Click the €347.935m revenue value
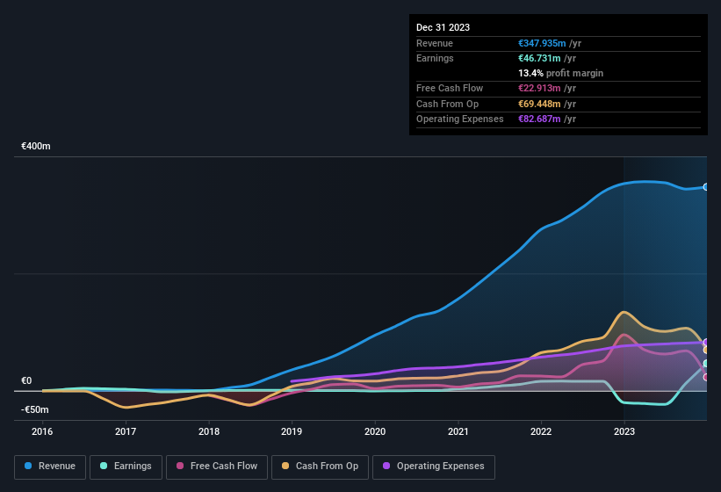Image resolution: width=721 pixels, height=492 pixels. (542, 43)
